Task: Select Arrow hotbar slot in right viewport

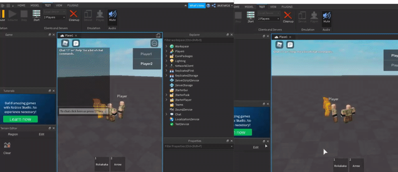Action: [x=356, y=165]
